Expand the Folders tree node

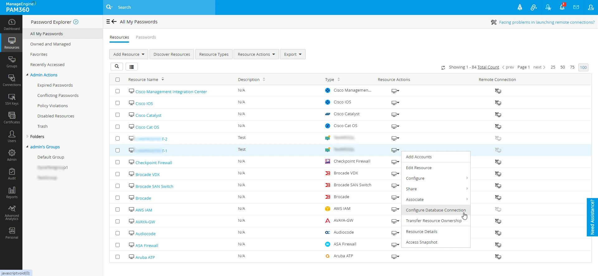[x=27, y=136]
